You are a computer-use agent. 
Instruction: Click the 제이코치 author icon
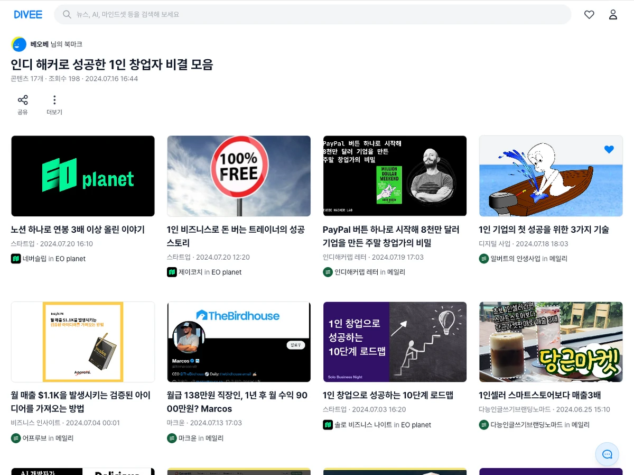(x=172, y=272)
